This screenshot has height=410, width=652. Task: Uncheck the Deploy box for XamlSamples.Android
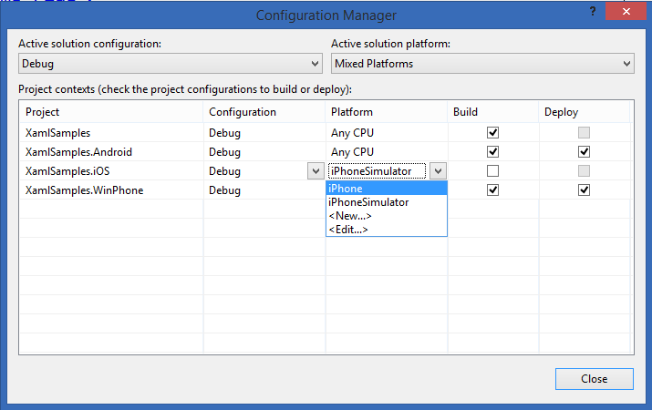click(x=584, y=151)
